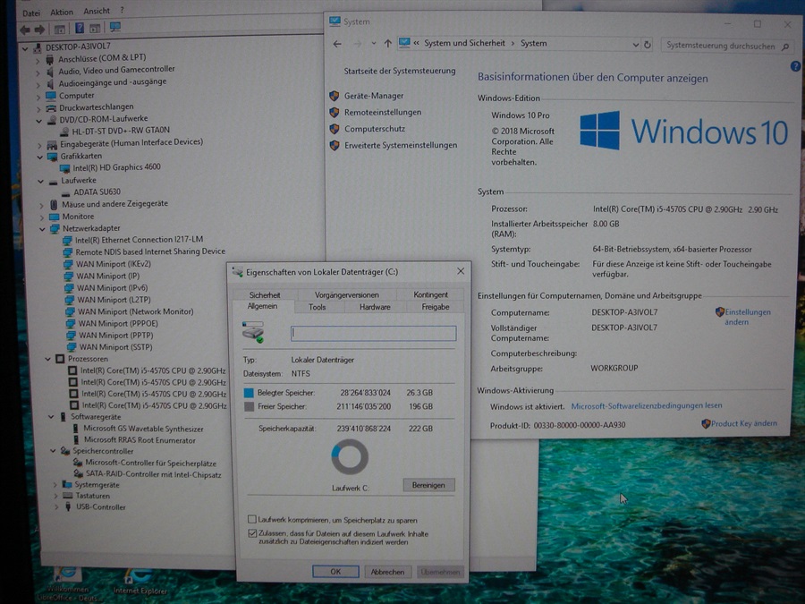805x604 pixels.
Task: Click the OK button in properties dialog
Action: click(335, 572)
